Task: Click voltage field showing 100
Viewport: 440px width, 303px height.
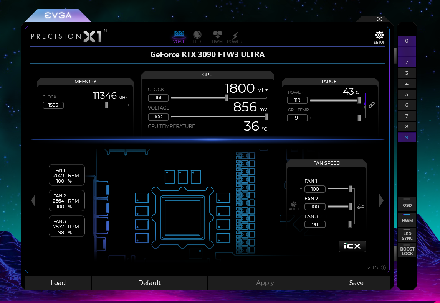Action: [x=158, y=117]
